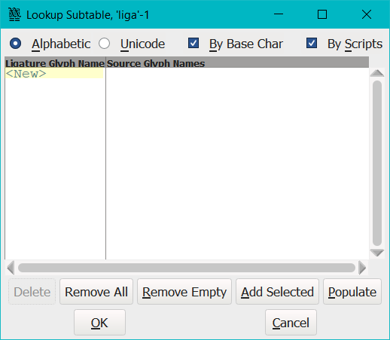Click the disabled Delete button
This screenshot has height=340, width=390.
[x=32, y=292]
